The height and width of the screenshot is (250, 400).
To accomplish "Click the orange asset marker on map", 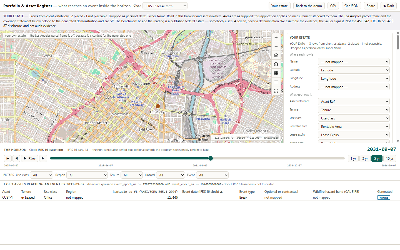I will click(158, 106).
